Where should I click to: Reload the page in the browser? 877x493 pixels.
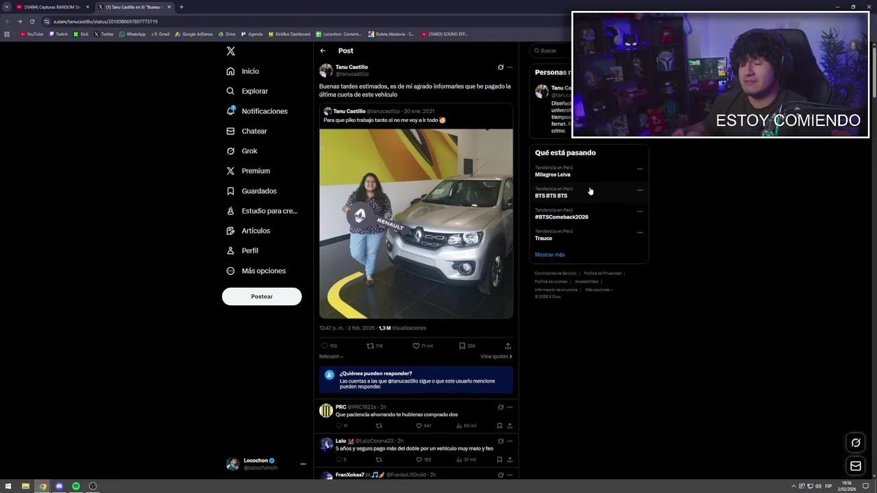click(x=32, y=21)
